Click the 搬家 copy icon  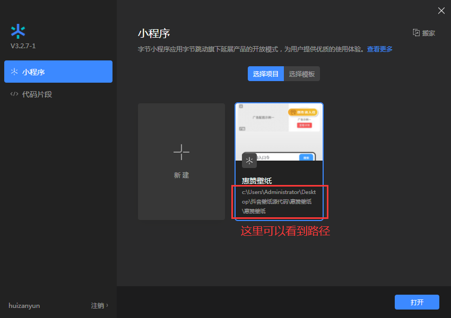coord(416,32)
